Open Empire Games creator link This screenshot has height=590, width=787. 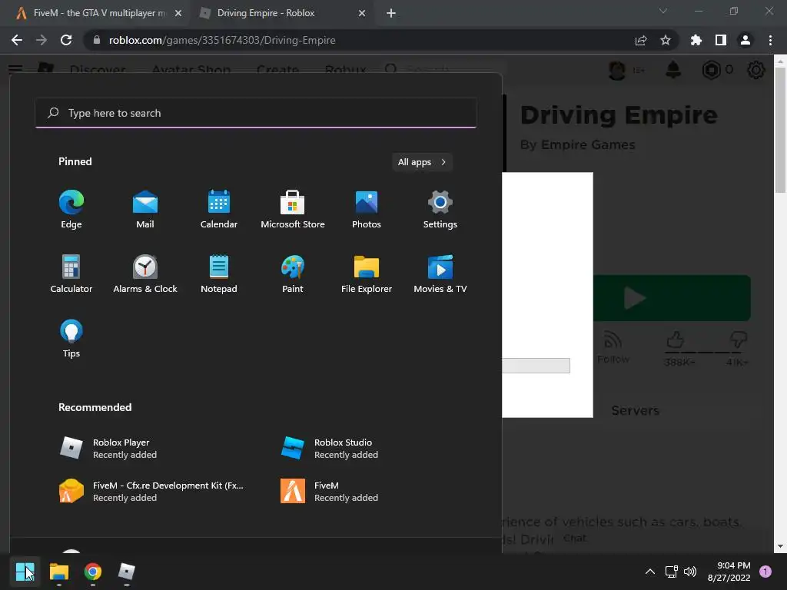pos(588,144)
